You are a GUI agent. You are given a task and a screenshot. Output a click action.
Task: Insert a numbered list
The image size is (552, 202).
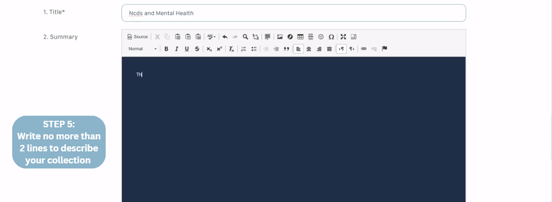tap(244, 49)
